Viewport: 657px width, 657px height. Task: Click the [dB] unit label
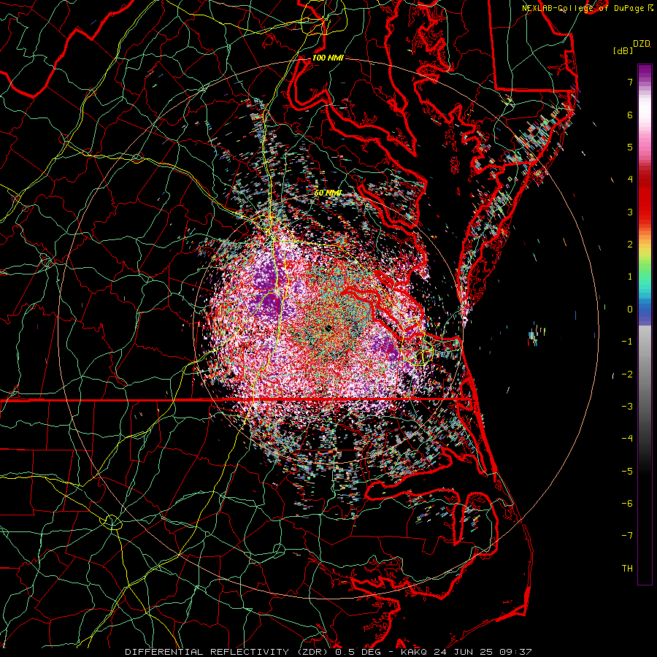[x=623, y=50]
